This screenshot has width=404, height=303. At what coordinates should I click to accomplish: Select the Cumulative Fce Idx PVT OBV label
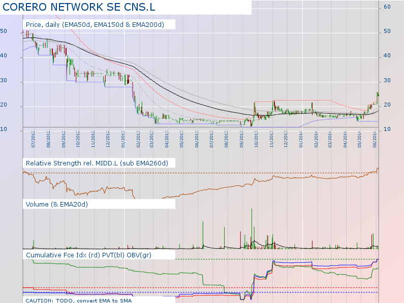coord(88,255)
